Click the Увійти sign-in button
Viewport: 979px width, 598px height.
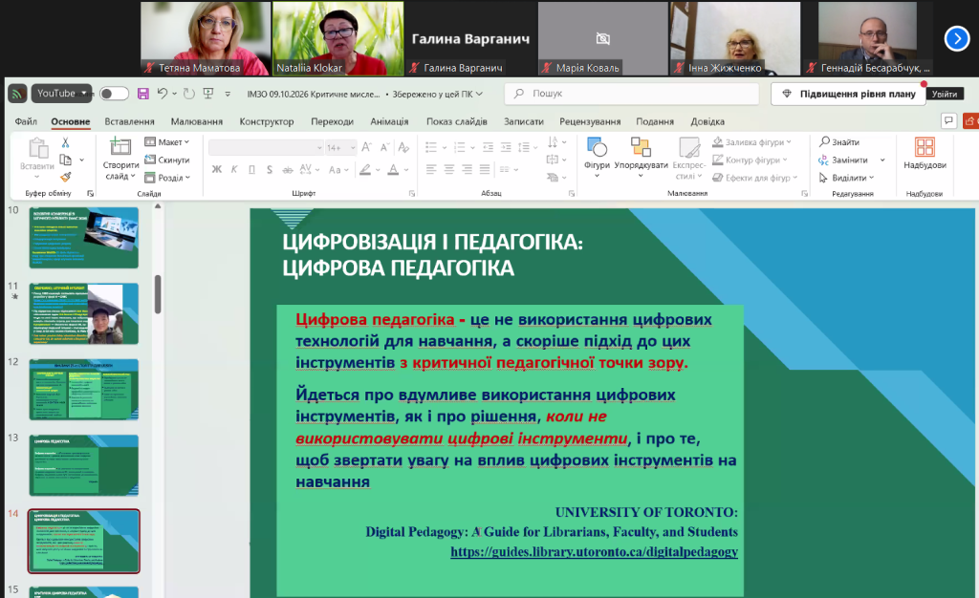[x=945, y=94]
